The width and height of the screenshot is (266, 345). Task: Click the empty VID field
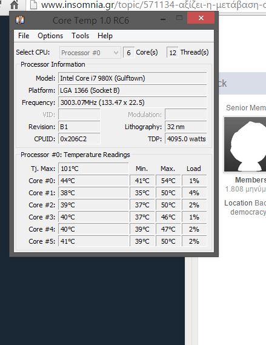coord(79,115)
